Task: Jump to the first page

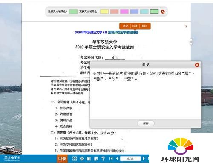Action: (x=111, y=158)
